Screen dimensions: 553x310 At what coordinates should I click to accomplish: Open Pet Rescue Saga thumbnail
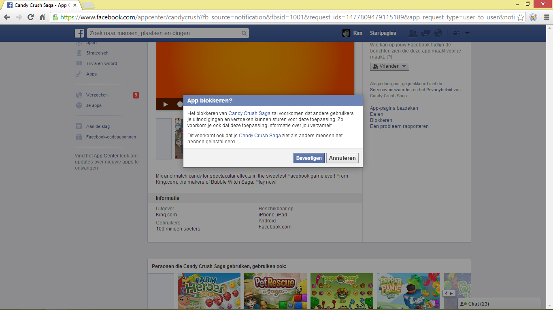[x=275, y=291]
